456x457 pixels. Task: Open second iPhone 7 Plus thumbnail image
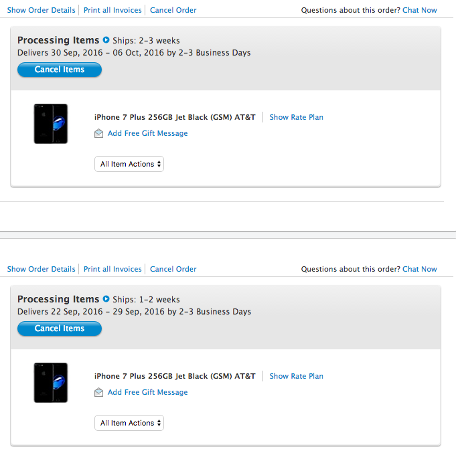[x=51, y=383]
